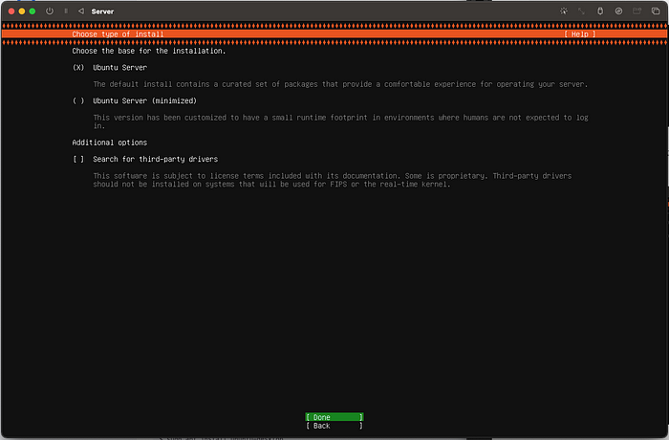This screenshot has width=669, height=440.
Task: Minimize the Server window with yellow button
Action: tap(22, 11)
